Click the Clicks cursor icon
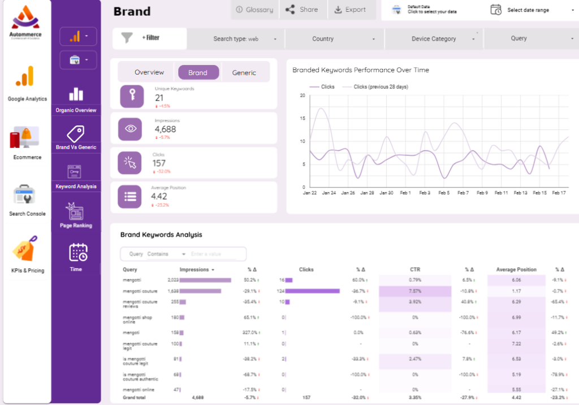The width and height of the screenshot is (579, 405). [129, 163]
